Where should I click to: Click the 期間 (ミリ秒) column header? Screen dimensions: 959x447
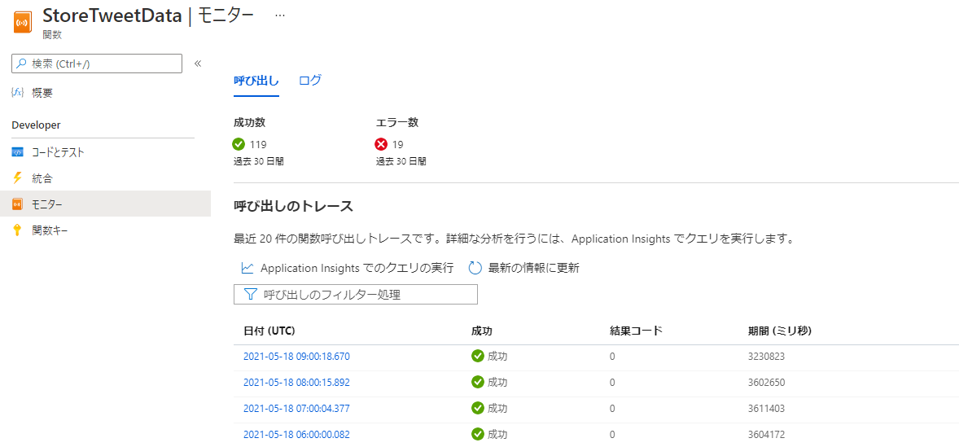[x=780, y=331]
